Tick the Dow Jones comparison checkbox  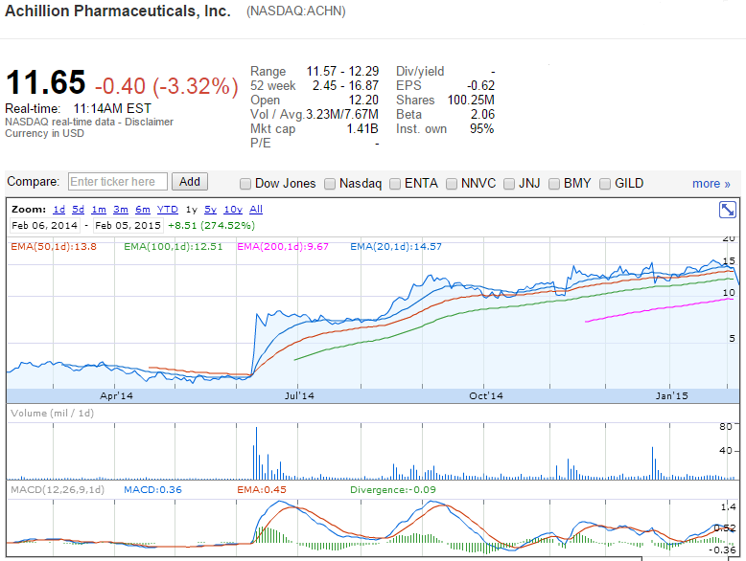[x=245, y=184]
